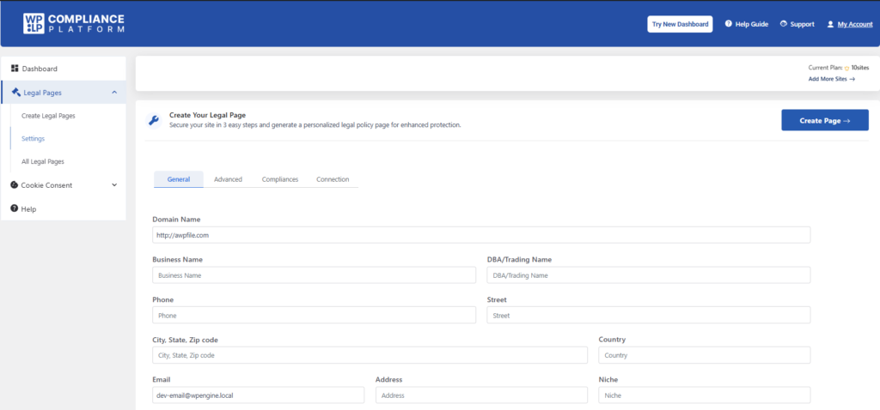880x410 pixels.
Task: Click the Cookie Consent cookie icon
Action: tap(14, 184)
